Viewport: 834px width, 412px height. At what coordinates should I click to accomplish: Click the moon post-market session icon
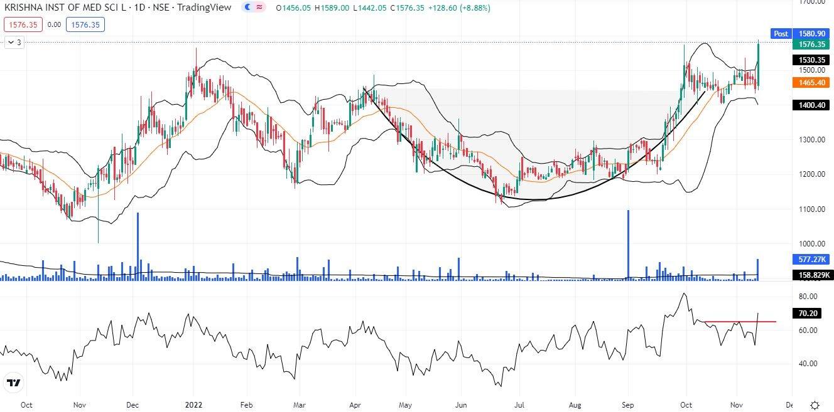(x=247, y=8)
